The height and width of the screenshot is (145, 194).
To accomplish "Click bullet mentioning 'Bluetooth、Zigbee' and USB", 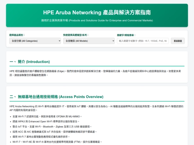I will pyautogui.click(x=52, y=127).
